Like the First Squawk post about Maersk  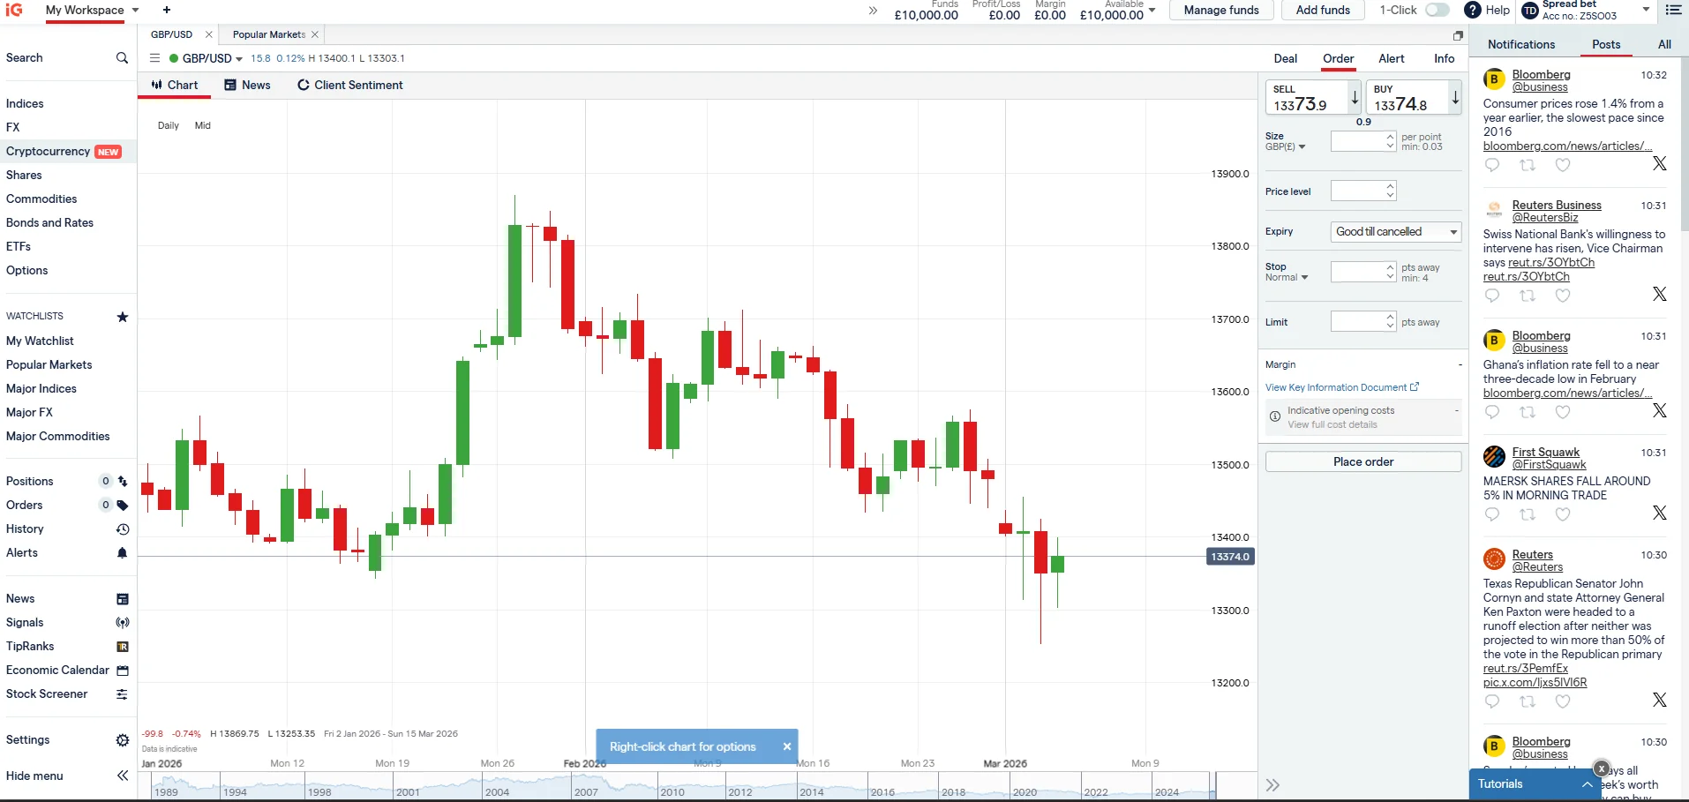[x=1563, y=514]
